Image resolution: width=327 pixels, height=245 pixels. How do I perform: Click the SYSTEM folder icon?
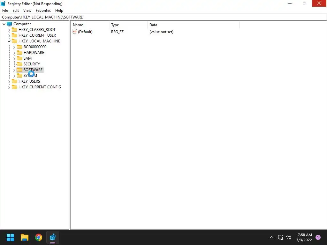pos(19,75)
